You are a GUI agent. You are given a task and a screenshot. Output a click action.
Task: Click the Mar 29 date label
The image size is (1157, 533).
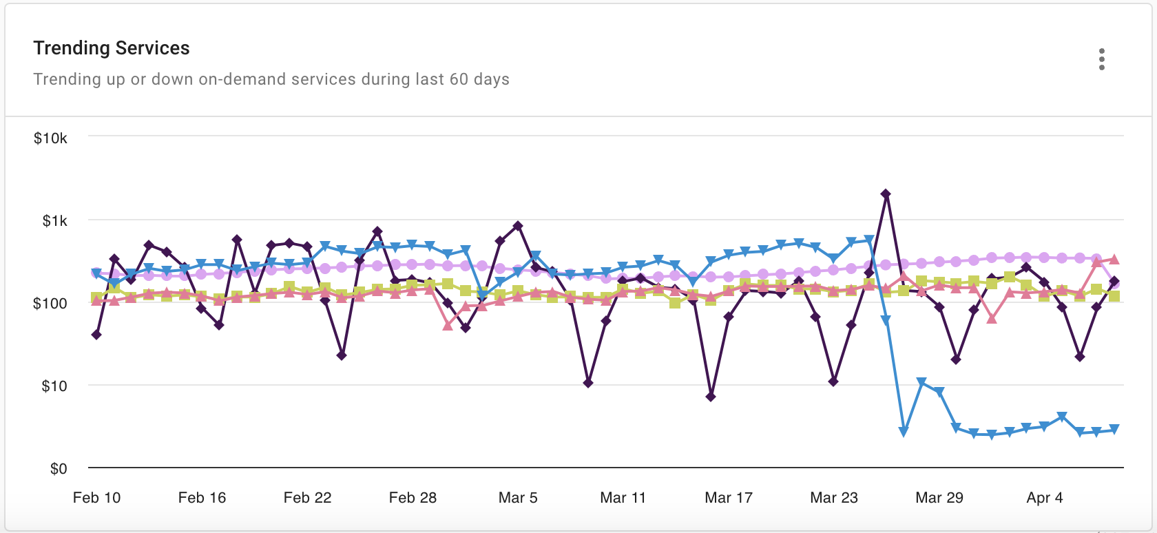click(939, 498)
